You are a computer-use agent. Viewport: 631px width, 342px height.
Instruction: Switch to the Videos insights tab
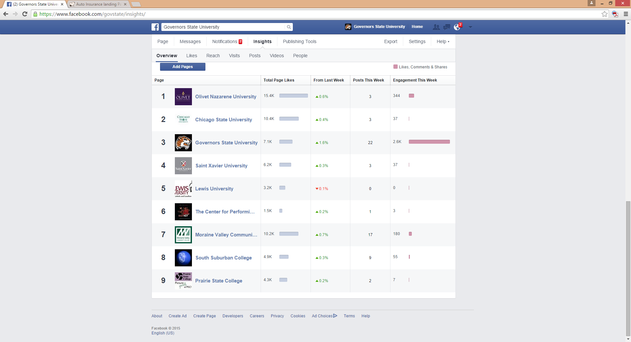(277, 56)
